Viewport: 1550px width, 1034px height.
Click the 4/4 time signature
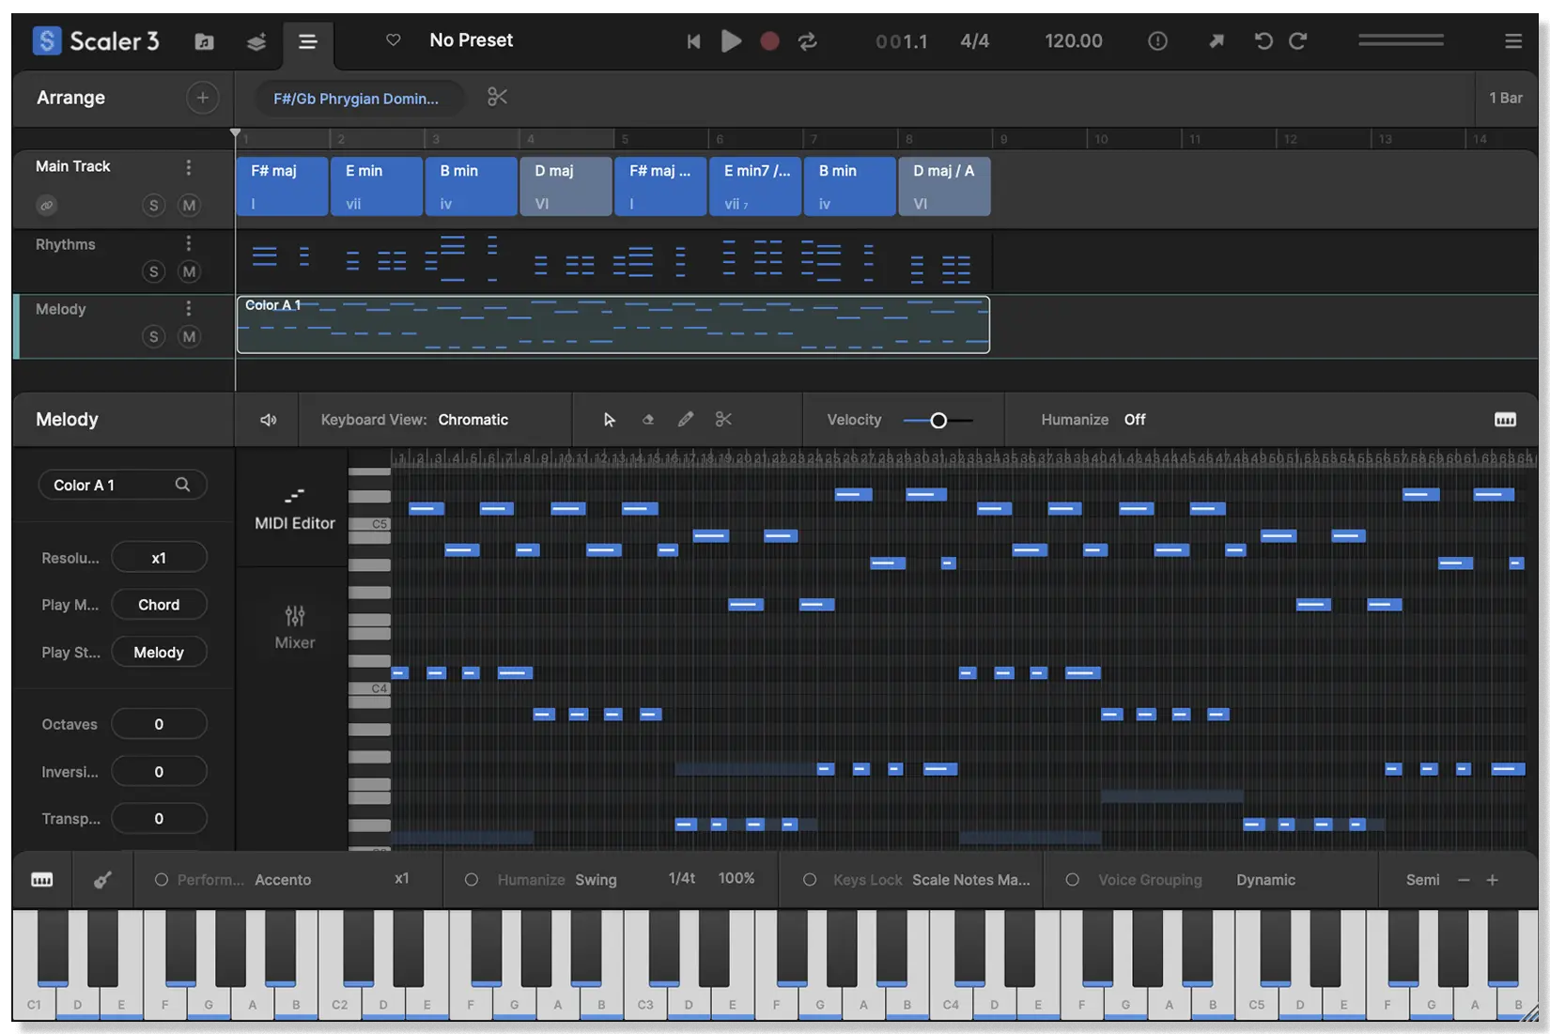(974, 41)
